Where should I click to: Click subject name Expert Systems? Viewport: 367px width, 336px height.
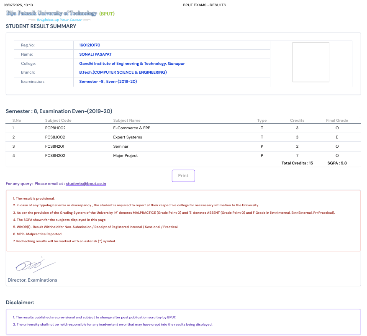pyautogui.click(x=128, y=137)
